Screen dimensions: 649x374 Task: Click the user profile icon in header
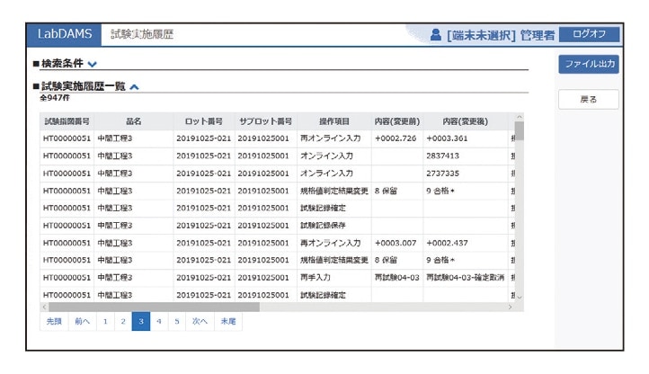(x=437, y=34)
